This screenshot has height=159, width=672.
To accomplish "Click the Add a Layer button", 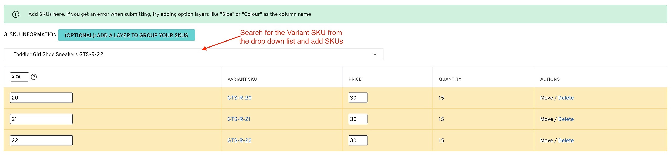I will click(x=126, y=35).
